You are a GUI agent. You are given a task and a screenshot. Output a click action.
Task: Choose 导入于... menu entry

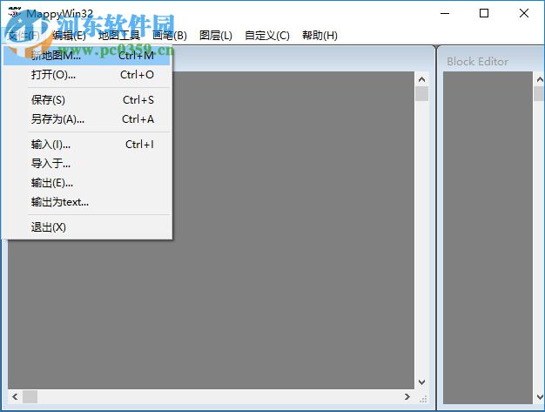(86, 164)
